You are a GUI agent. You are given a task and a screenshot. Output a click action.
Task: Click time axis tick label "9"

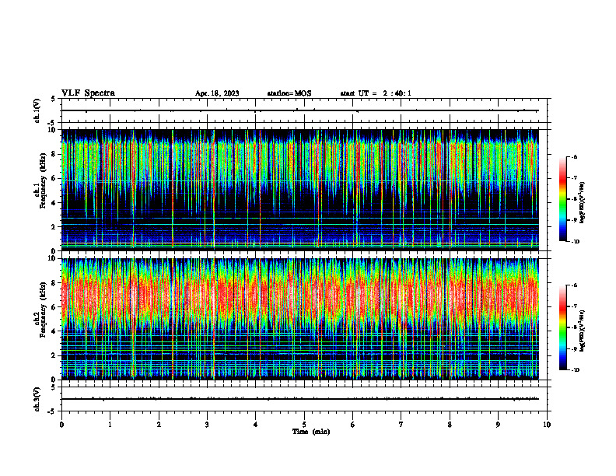[x=498, y=425]
